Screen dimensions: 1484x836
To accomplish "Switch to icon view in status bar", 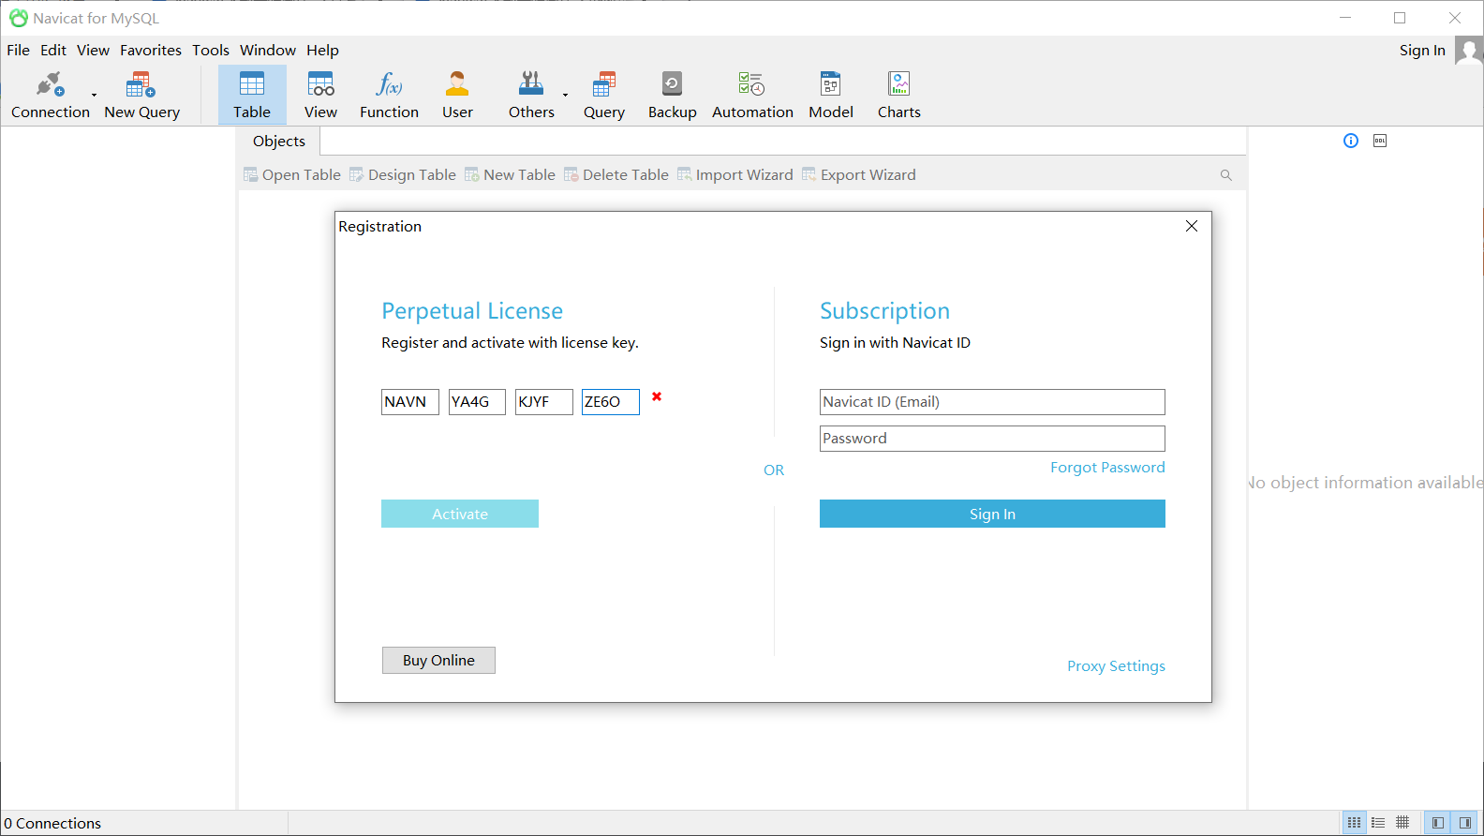I will click(x=1355, y=823).
